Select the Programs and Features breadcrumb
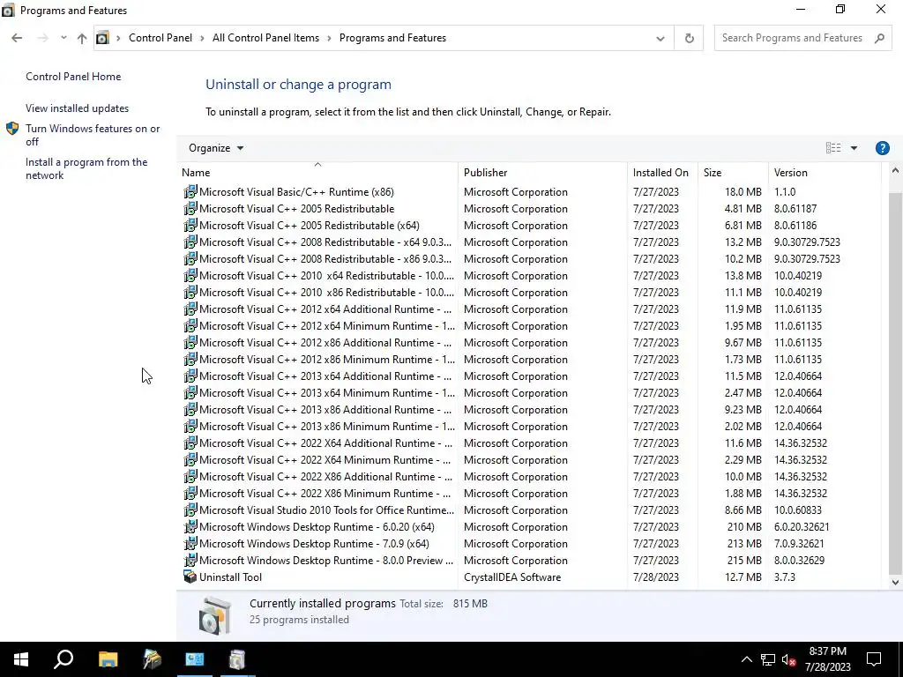 point(392,38)
